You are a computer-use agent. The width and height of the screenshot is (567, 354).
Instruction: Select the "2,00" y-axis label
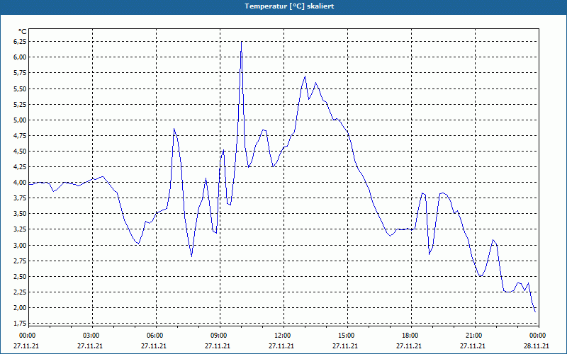[21, 308]
